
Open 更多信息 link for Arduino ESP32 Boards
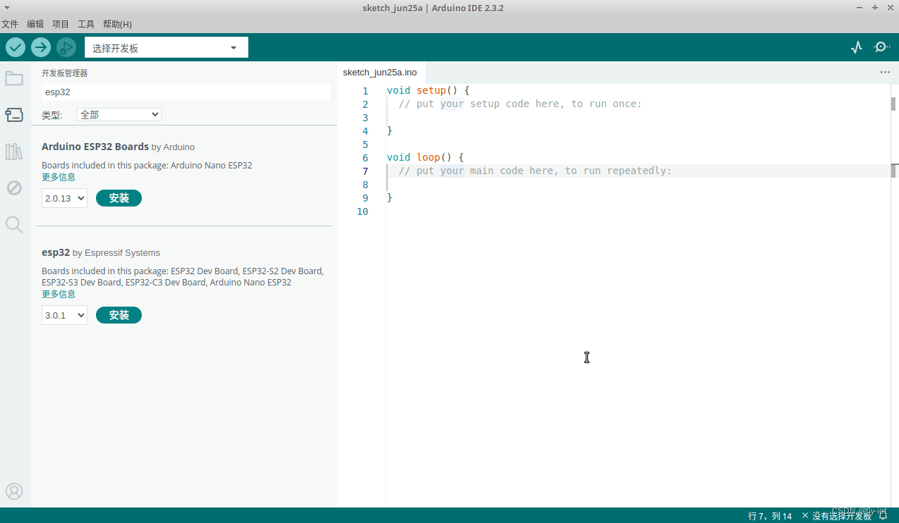(59, 177)
